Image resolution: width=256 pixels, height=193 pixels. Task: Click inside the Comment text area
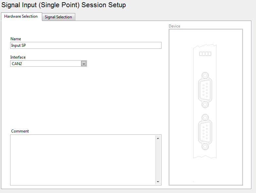(82, 160)
